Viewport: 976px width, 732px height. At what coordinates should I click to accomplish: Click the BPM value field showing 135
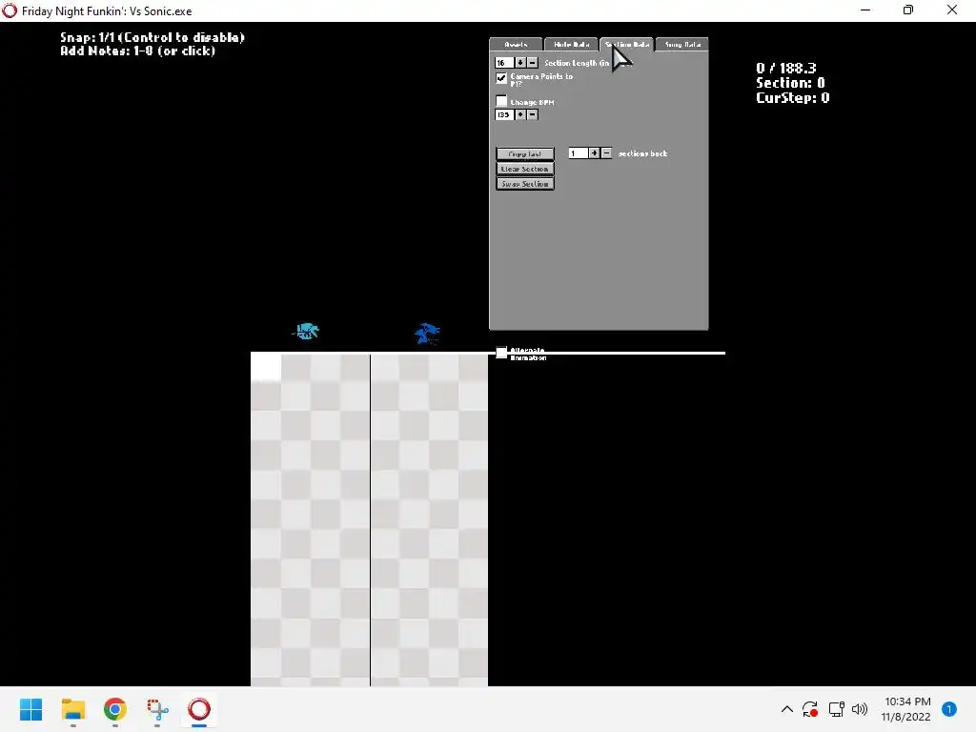tap(504, 114)
